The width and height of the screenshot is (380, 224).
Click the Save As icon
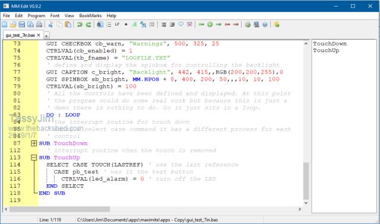point(30,24)
